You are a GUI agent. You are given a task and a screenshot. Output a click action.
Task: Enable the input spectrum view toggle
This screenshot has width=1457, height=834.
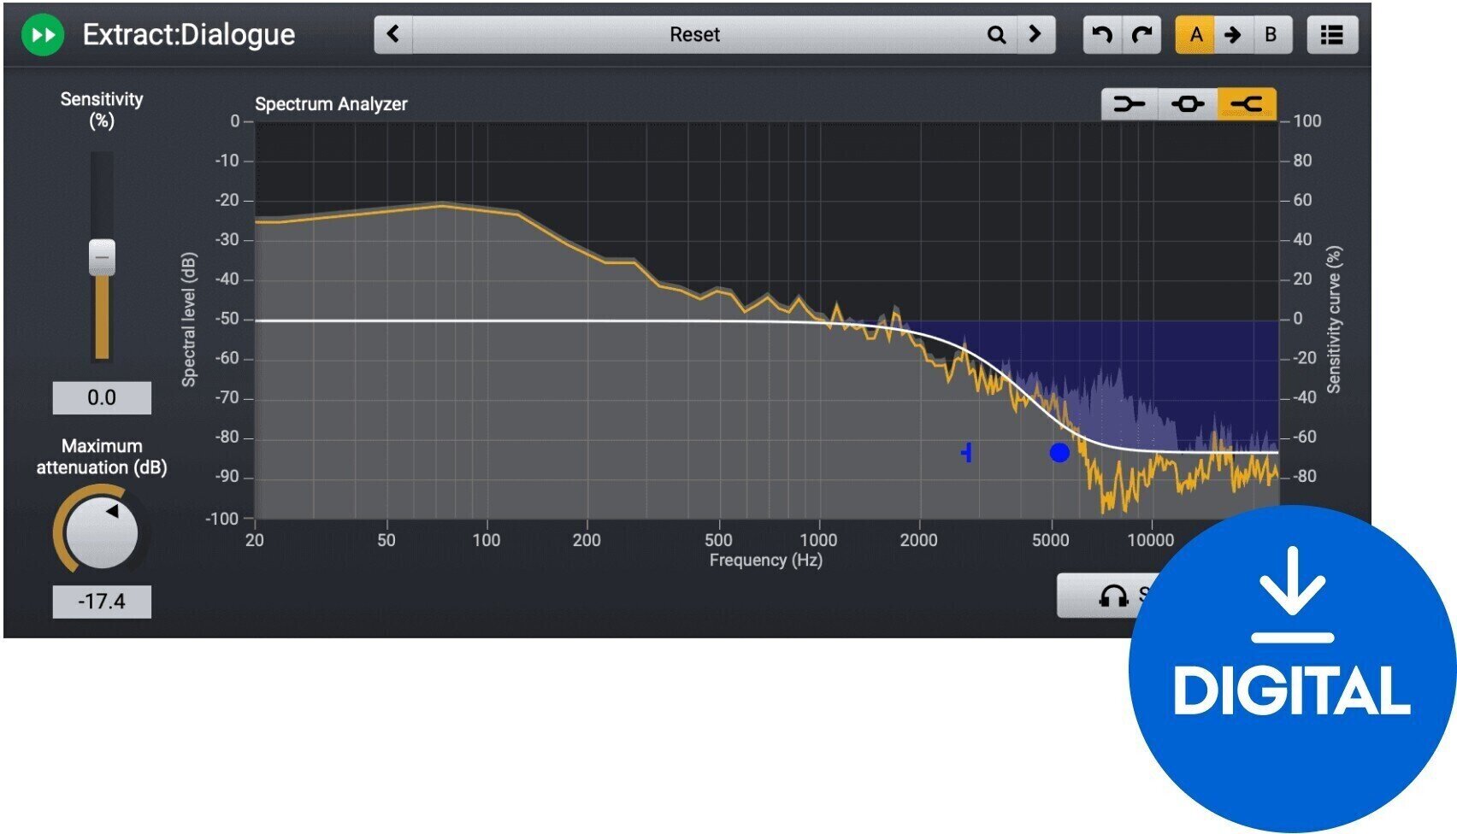1128,103
